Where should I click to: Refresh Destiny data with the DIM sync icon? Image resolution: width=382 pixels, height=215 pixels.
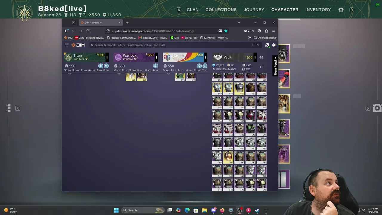tap(267, 45)
